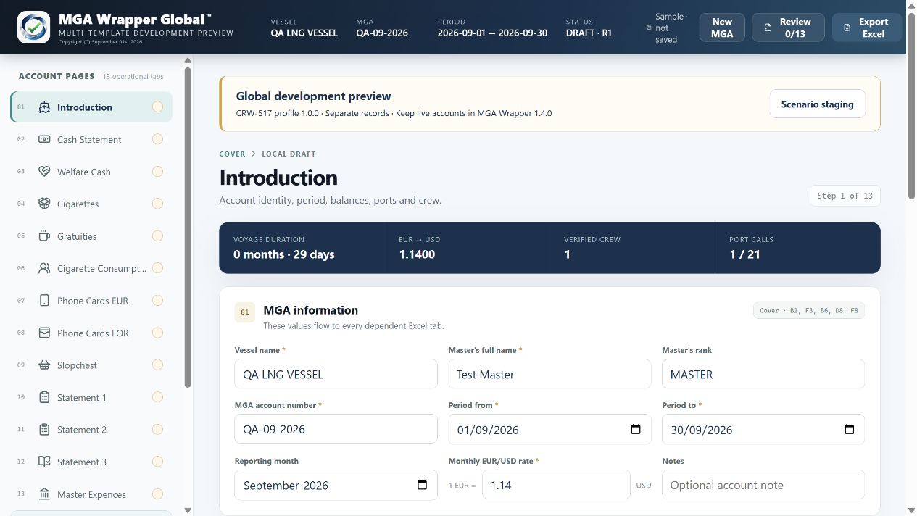Go to the Welfare Cash page
This screenshot has width=917, height=516.
[x=91, y=172]
